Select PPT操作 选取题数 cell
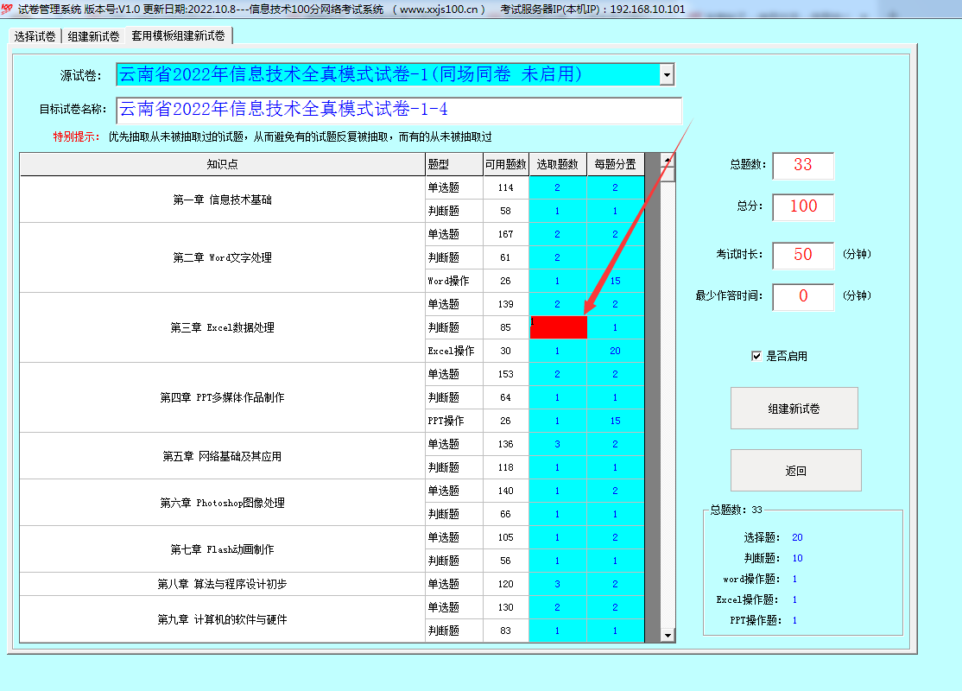 [558, 421]
